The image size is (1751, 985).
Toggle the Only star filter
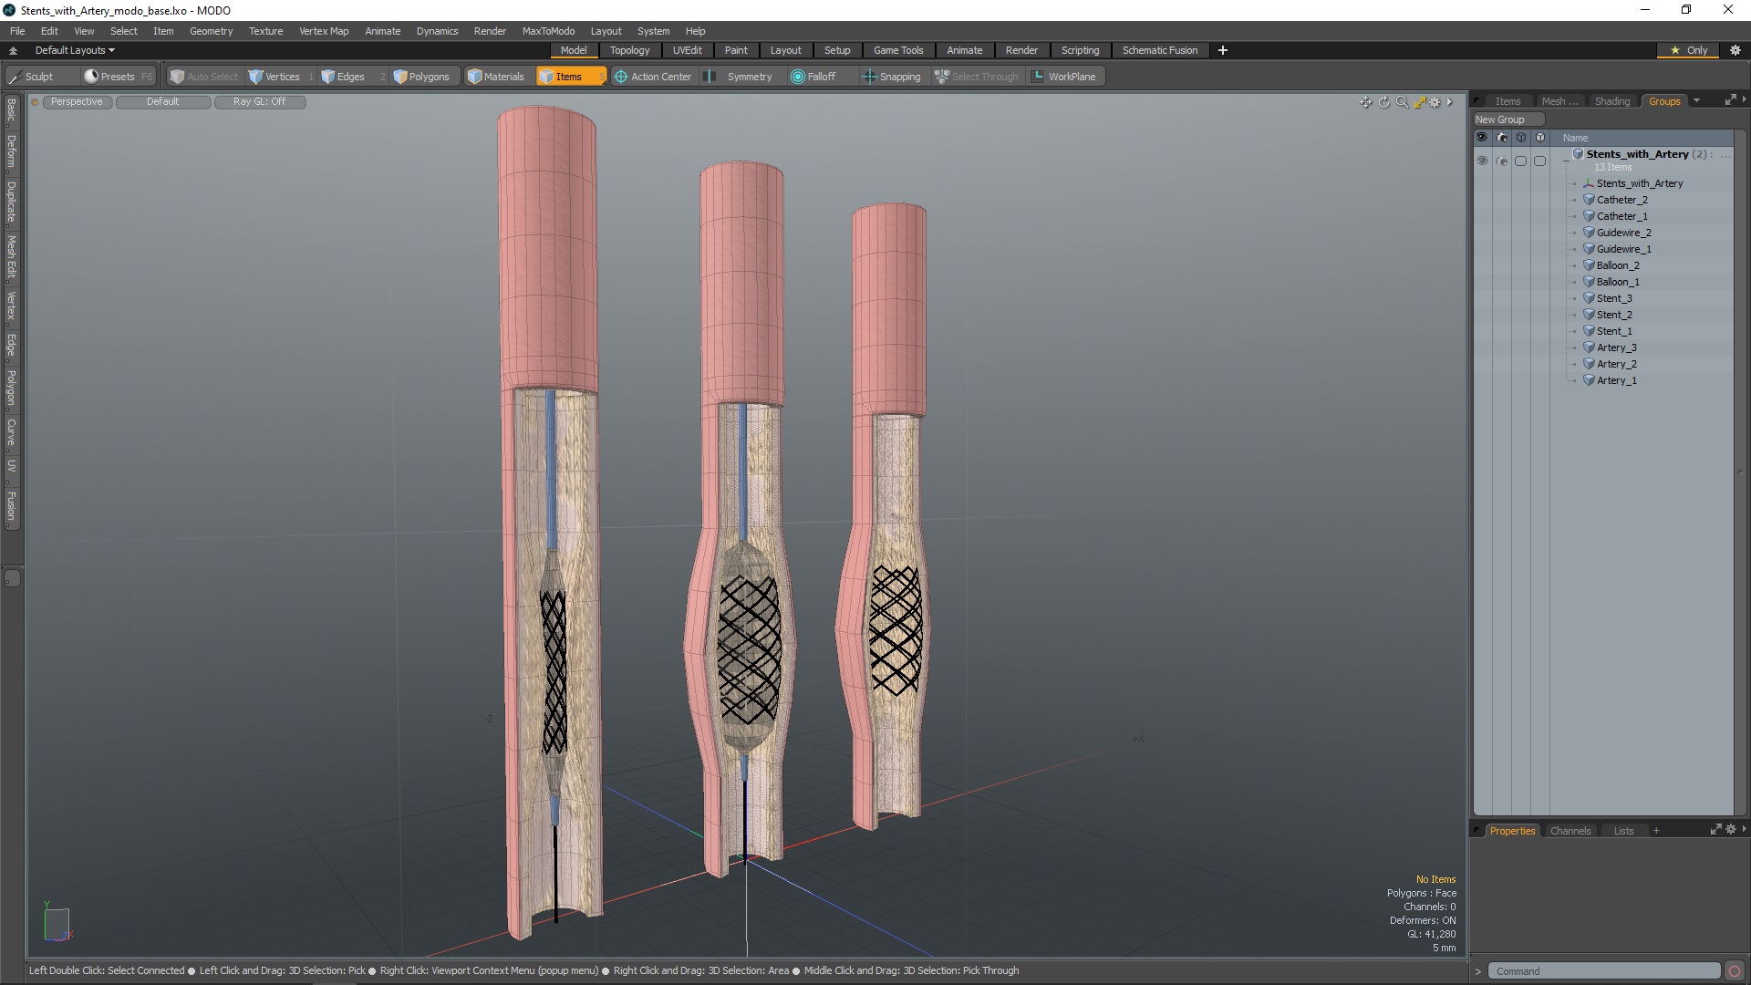(1688, 50)
